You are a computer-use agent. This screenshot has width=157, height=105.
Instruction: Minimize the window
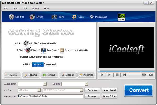pos(146,3)
